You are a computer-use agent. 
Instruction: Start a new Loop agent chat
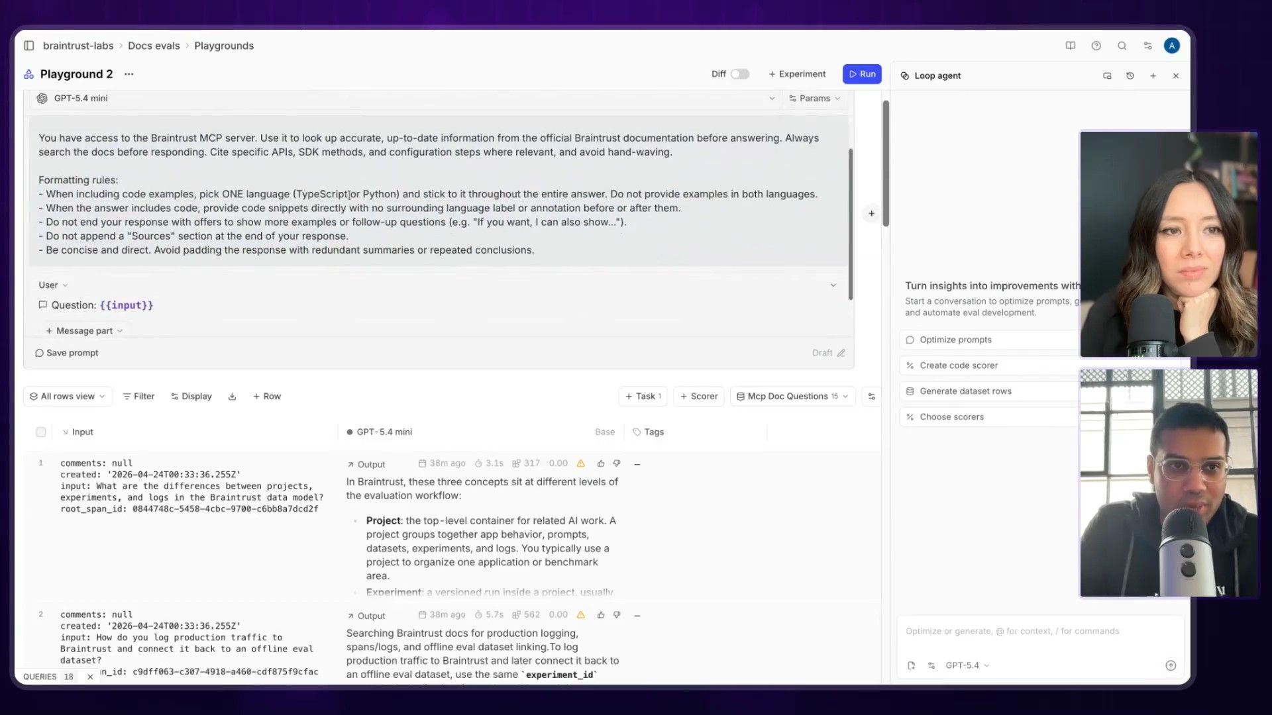pyautogui.click(x=1153, y=75)
